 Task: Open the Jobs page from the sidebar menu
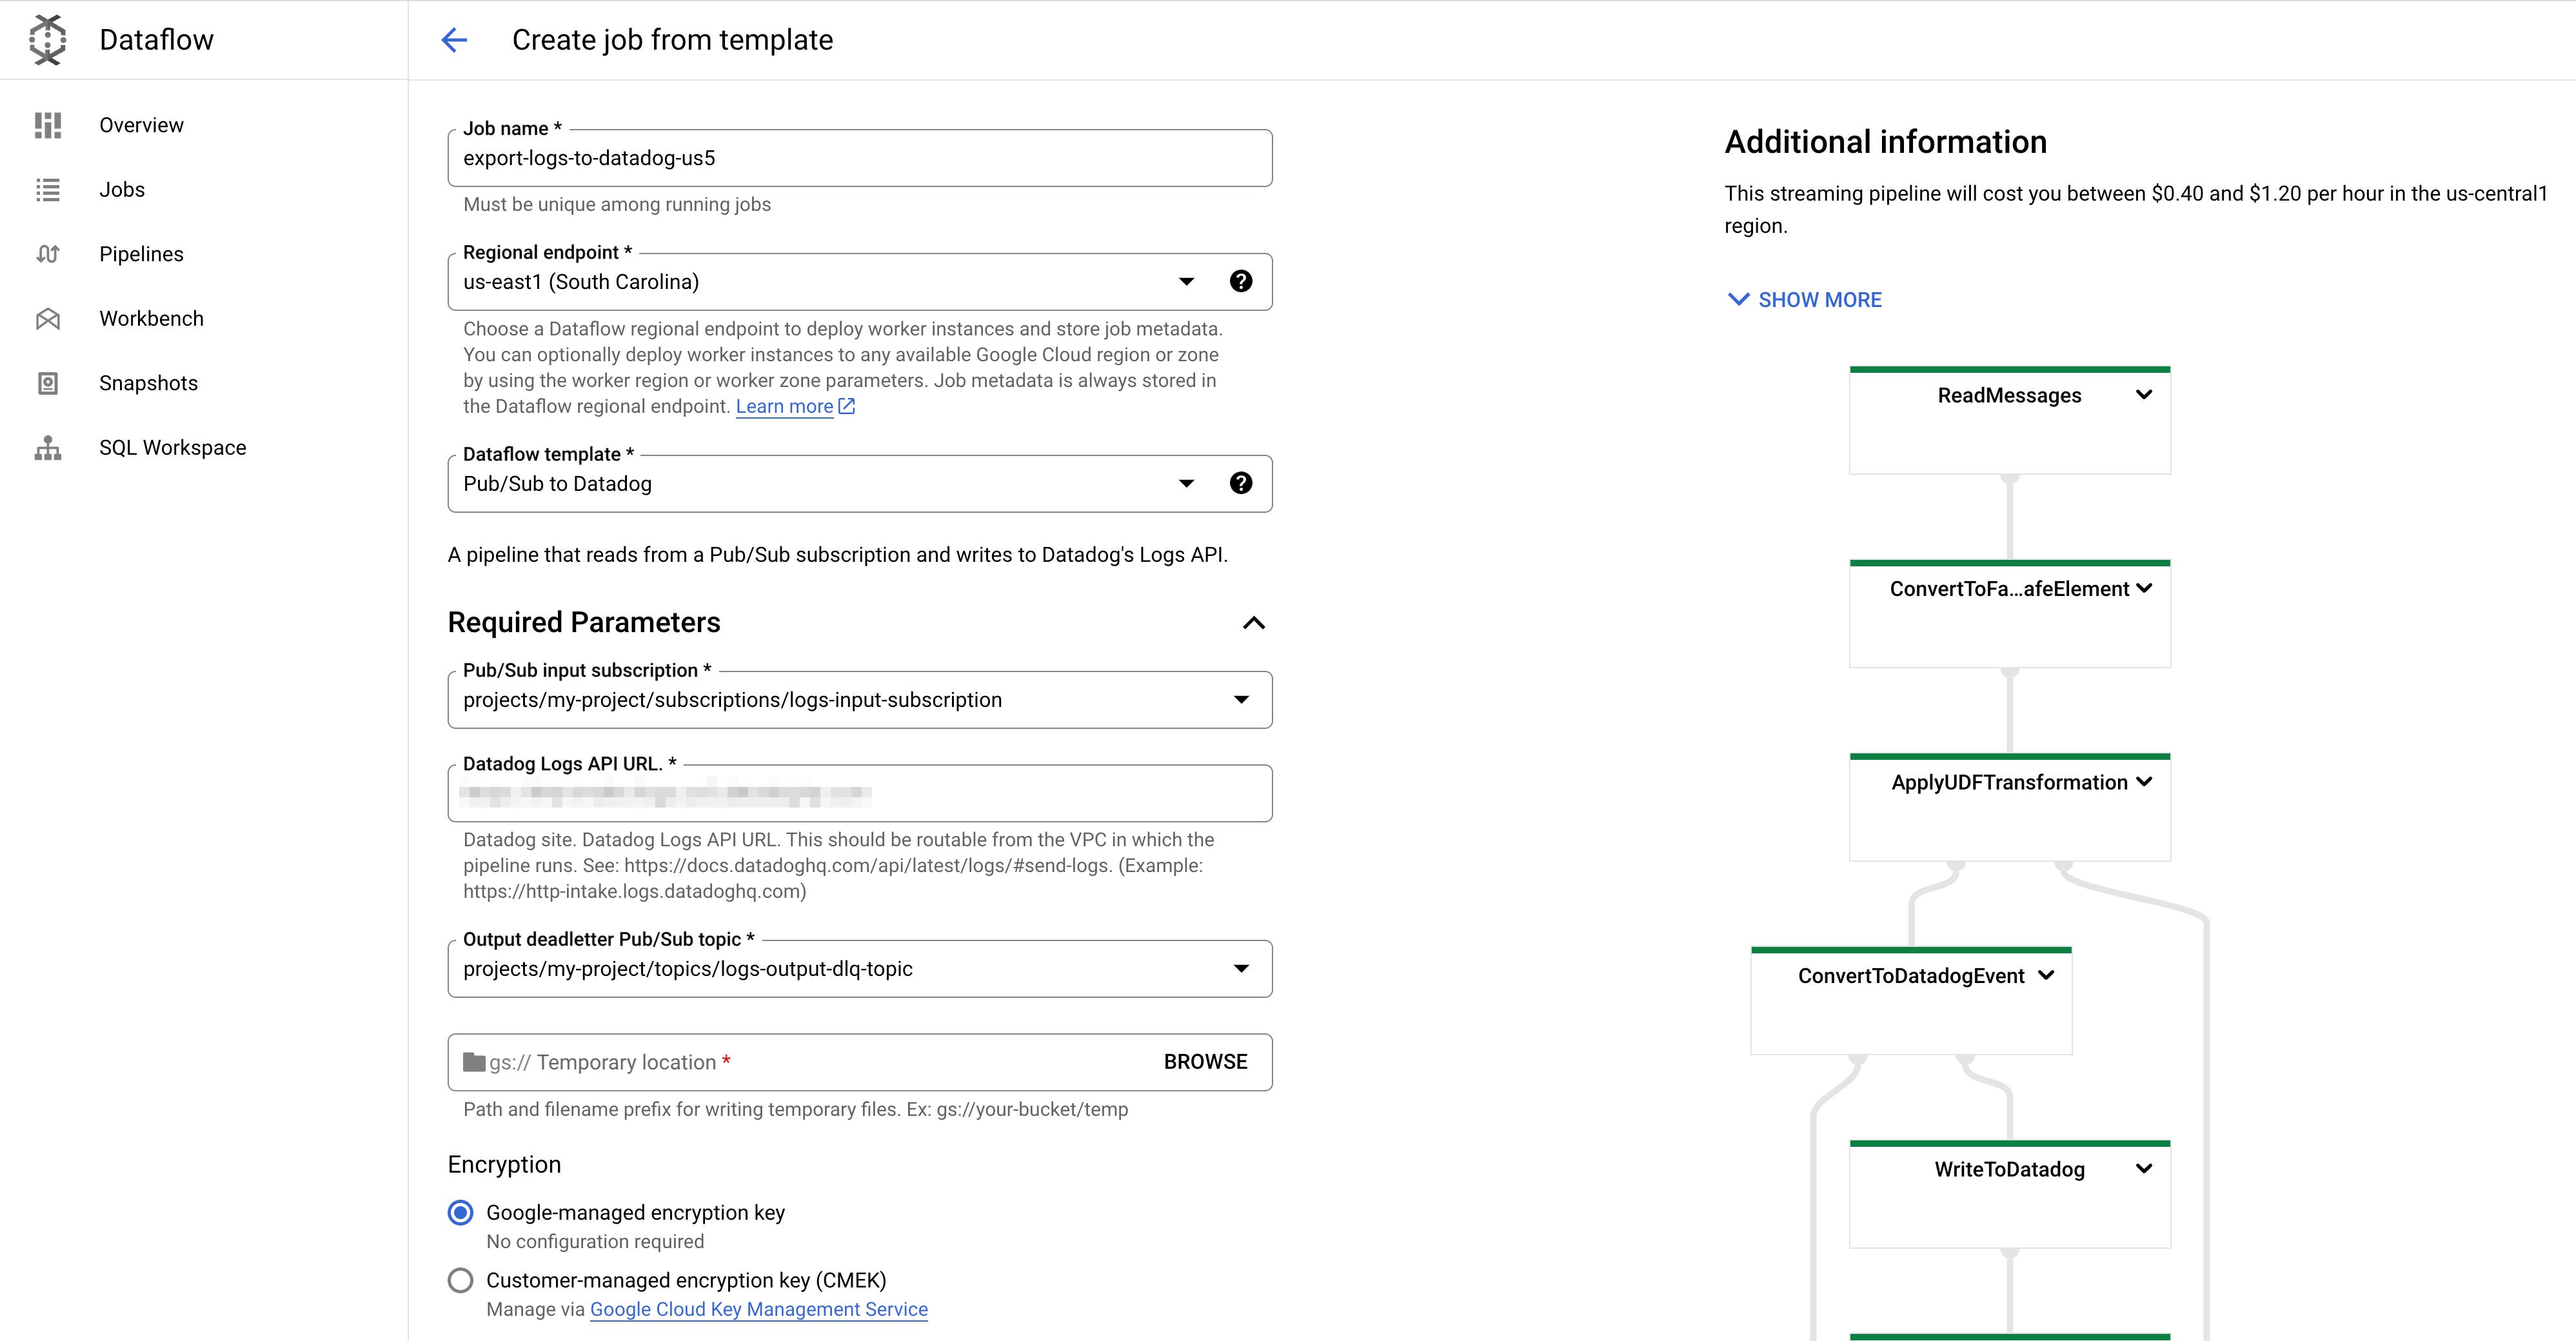point(48,189)
